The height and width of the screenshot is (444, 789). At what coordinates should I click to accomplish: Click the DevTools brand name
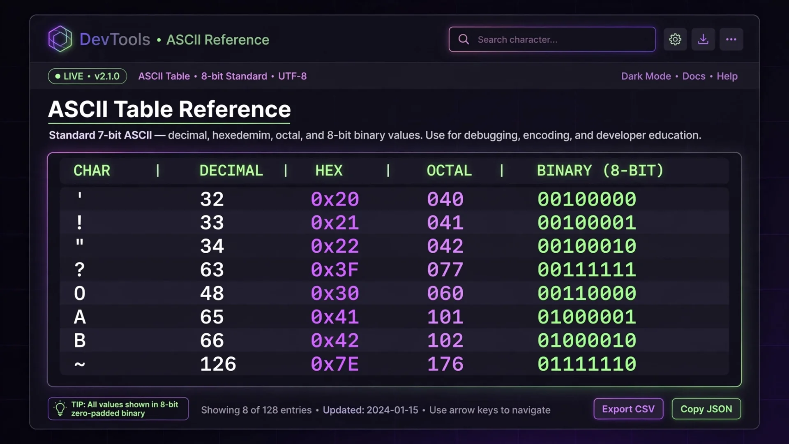(x=115, y=39)
